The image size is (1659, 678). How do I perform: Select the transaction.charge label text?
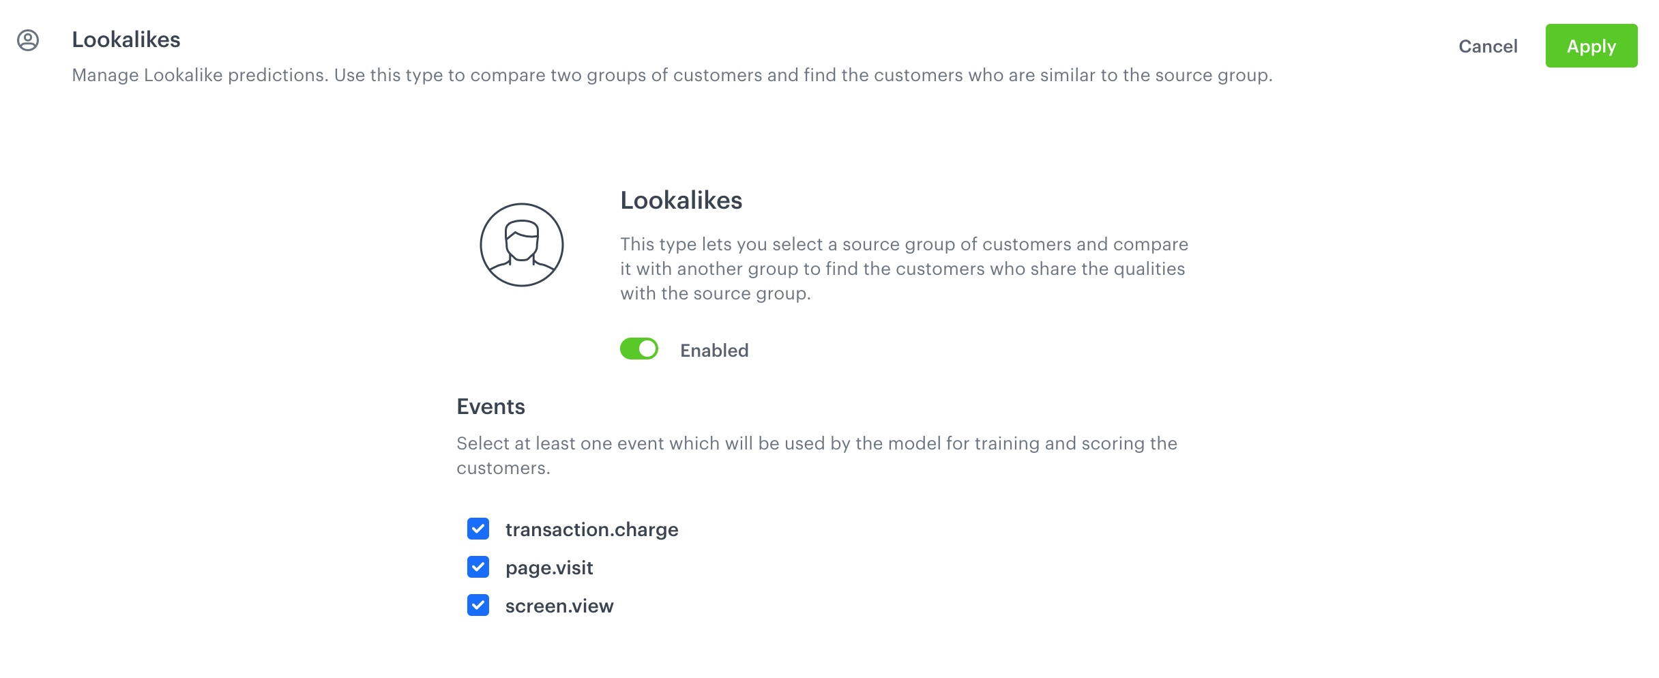tap(591, 529)
